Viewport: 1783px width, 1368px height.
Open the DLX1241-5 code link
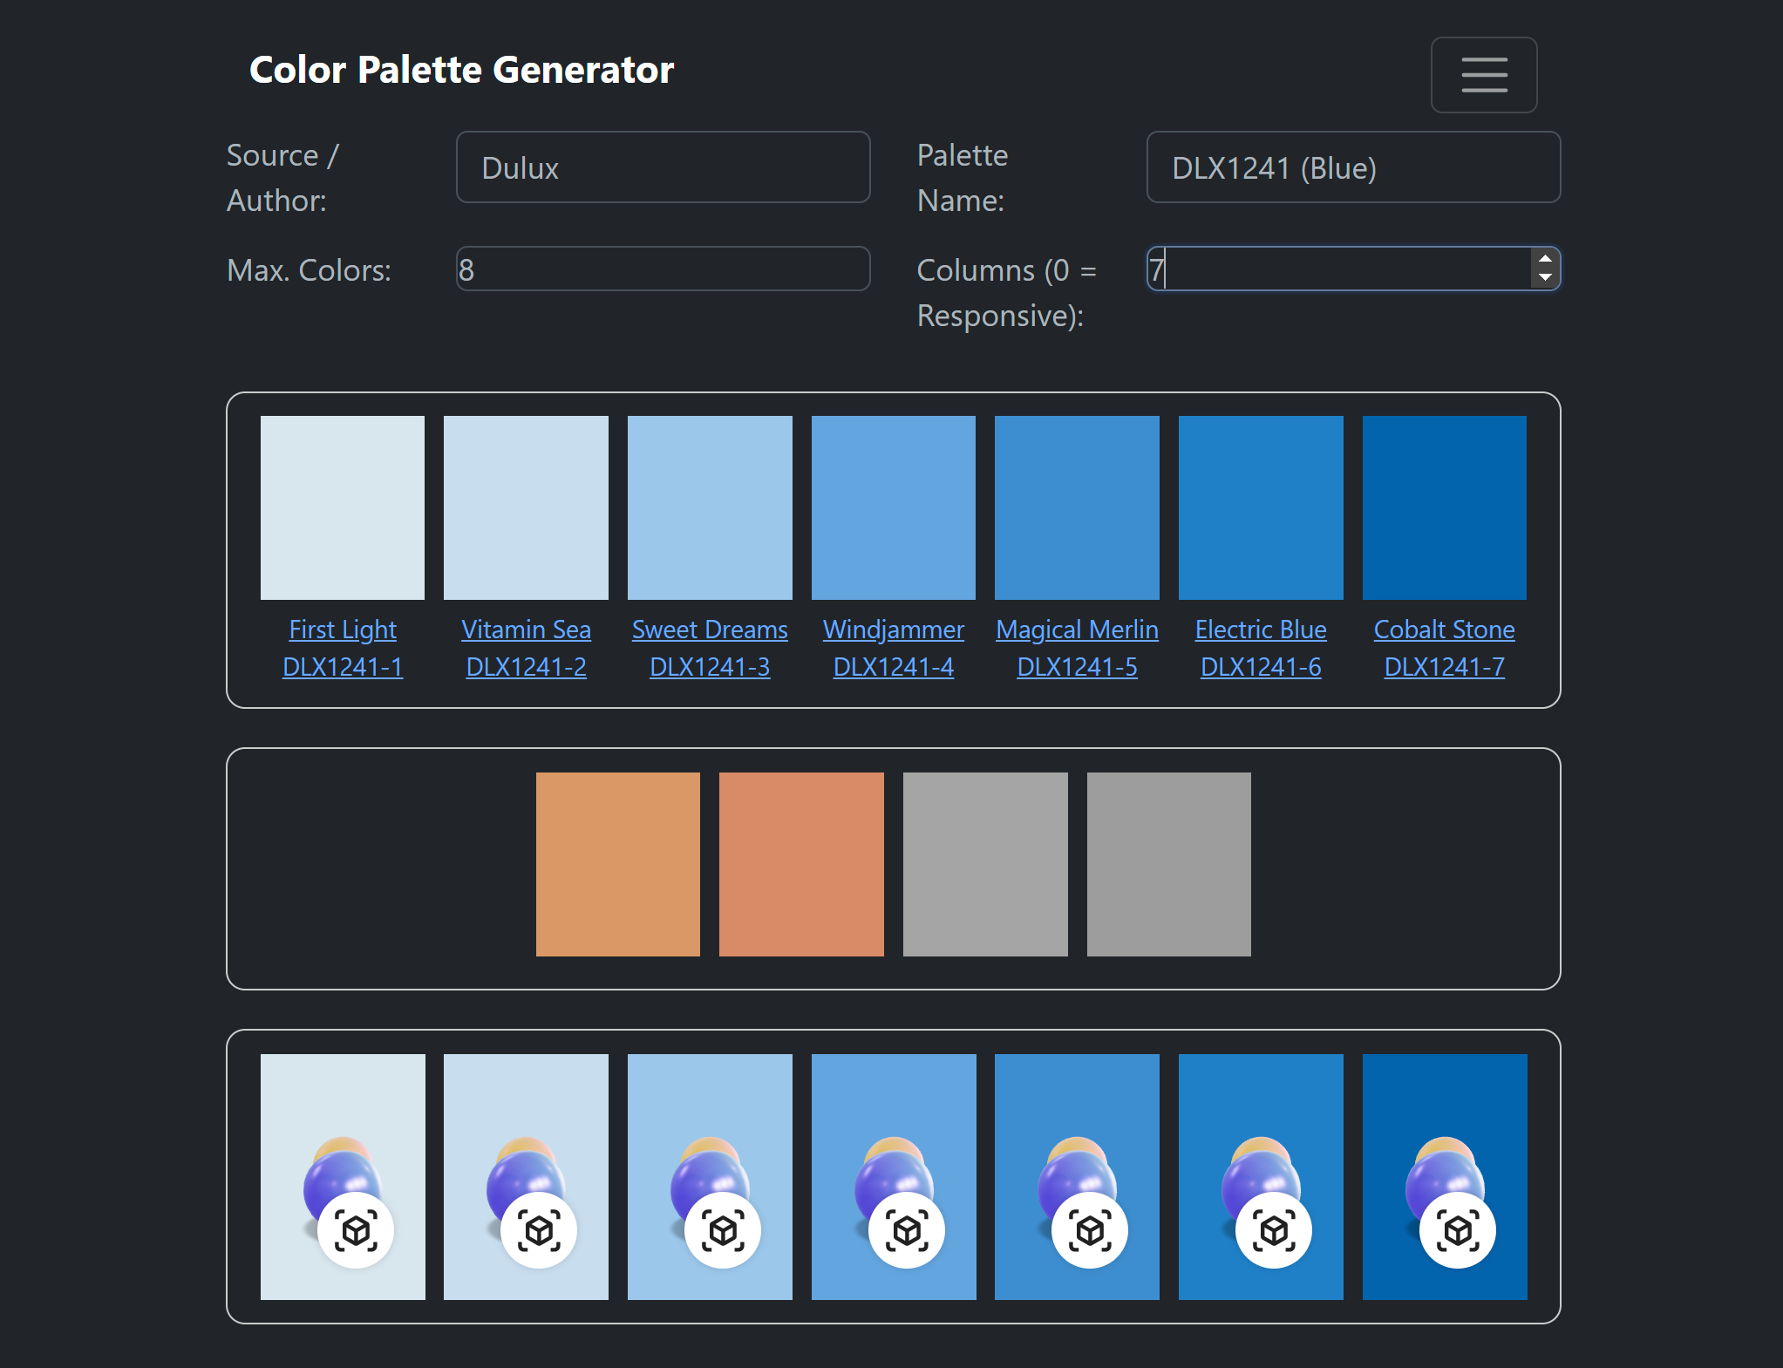(x=1077, y=667)
